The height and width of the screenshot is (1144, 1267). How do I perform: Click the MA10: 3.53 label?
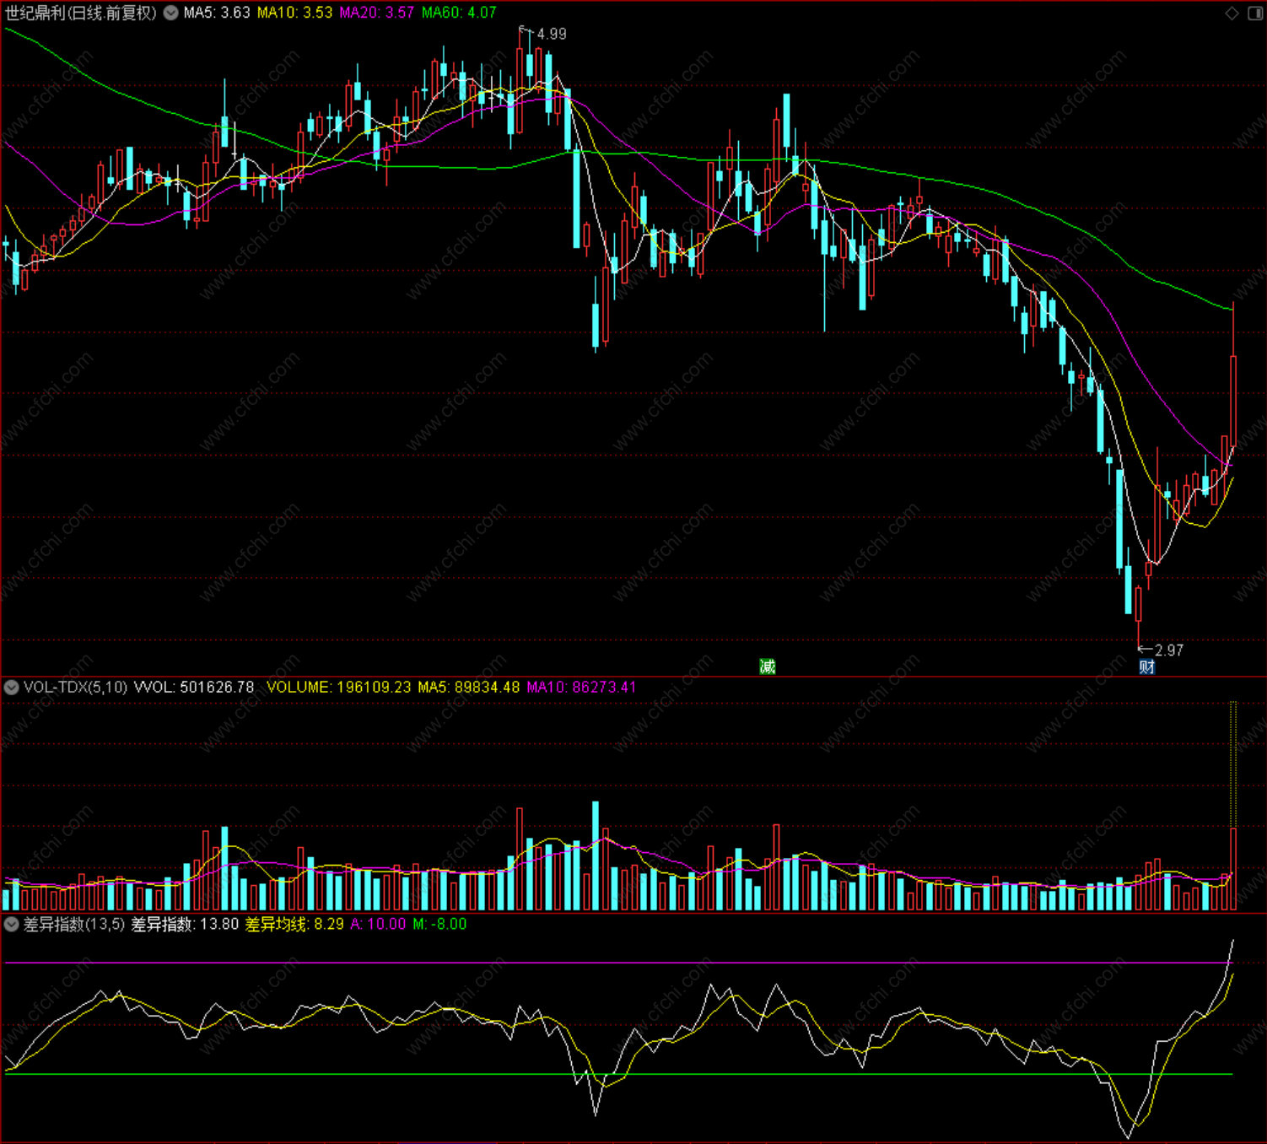(294, 13)
